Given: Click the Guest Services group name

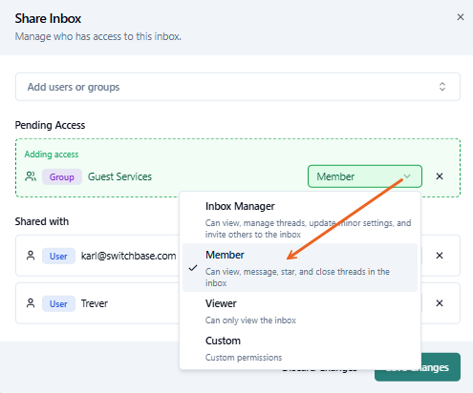Looking at the screenshot, I should pyautogui.click(x=119, y=176).
